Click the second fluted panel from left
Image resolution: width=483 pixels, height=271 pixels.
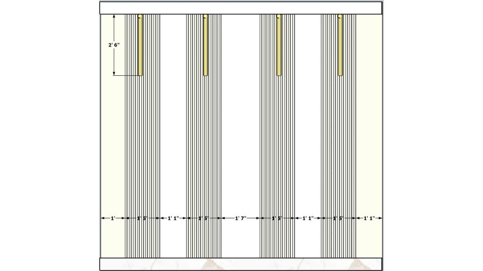tap(204, 141)
